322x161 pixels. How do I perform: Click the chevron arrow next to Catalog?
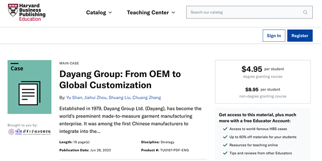(109, 12)
